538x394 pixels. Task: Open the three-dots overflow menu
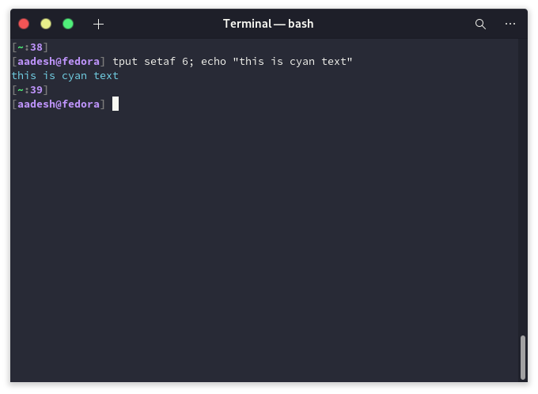coord(510,24)
